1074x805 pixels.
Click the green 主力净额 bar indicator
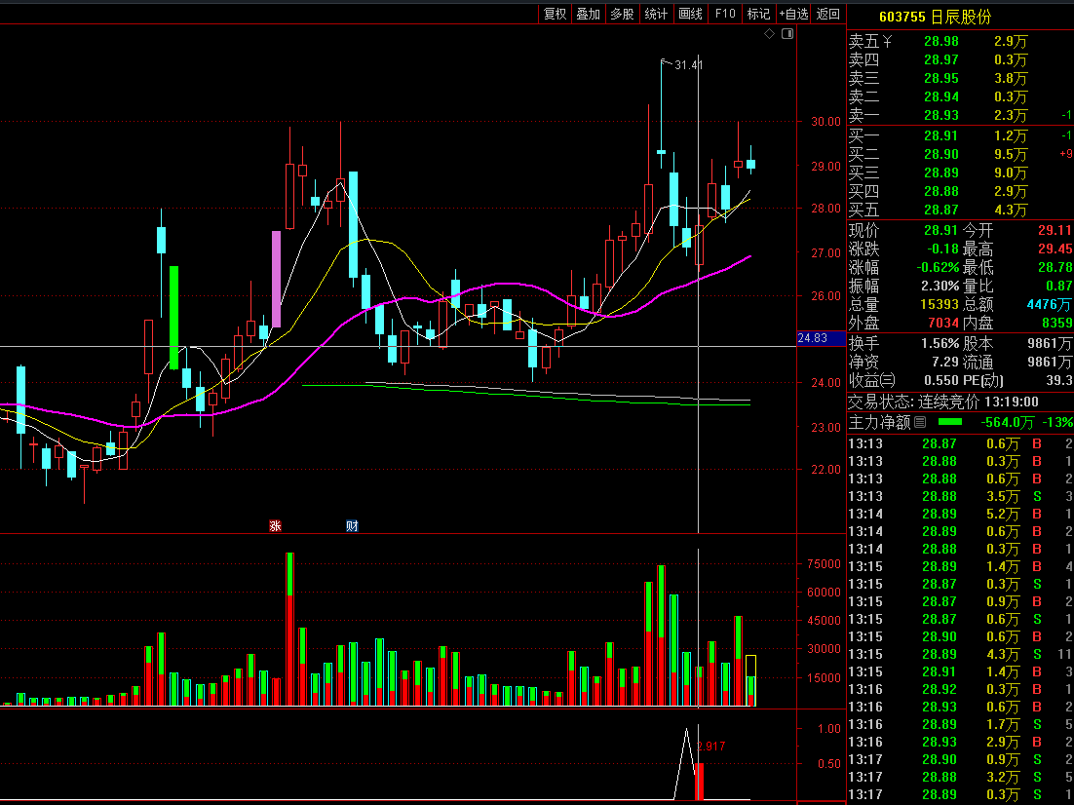950,422
